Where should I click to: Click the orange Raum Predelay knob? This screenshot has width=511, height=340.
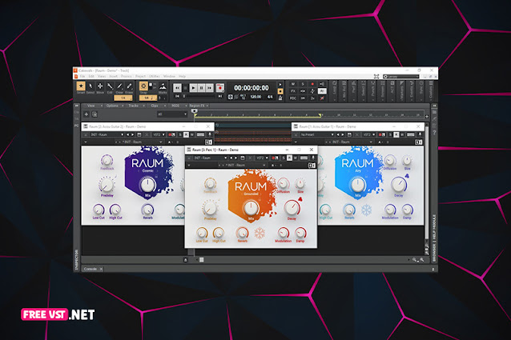(x=210, y=209)
